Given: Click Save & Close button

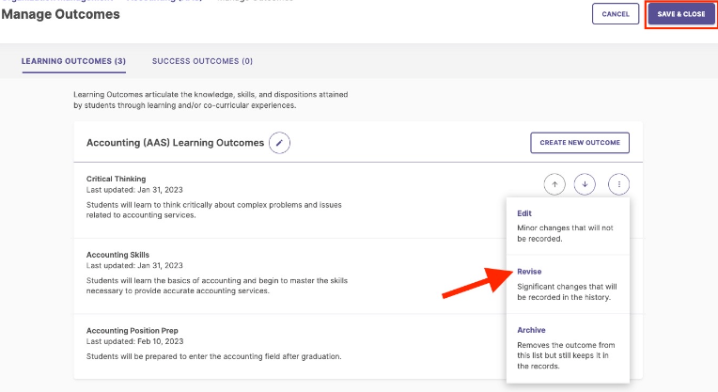Looking at the screenshot, I should [681, 14].
